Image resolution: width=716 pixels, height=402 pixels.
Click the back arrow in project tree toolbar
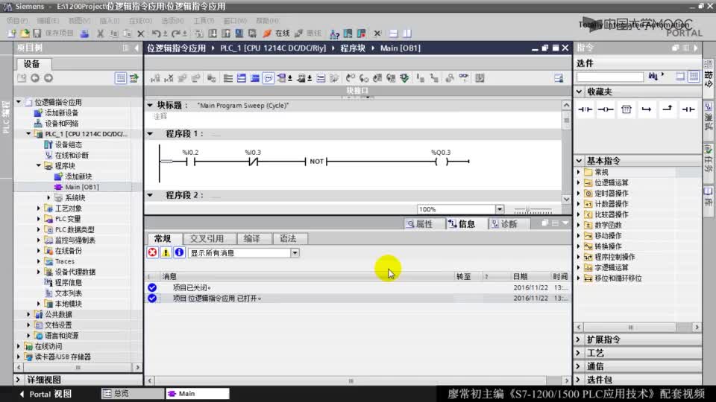click(x=35, y=78)
